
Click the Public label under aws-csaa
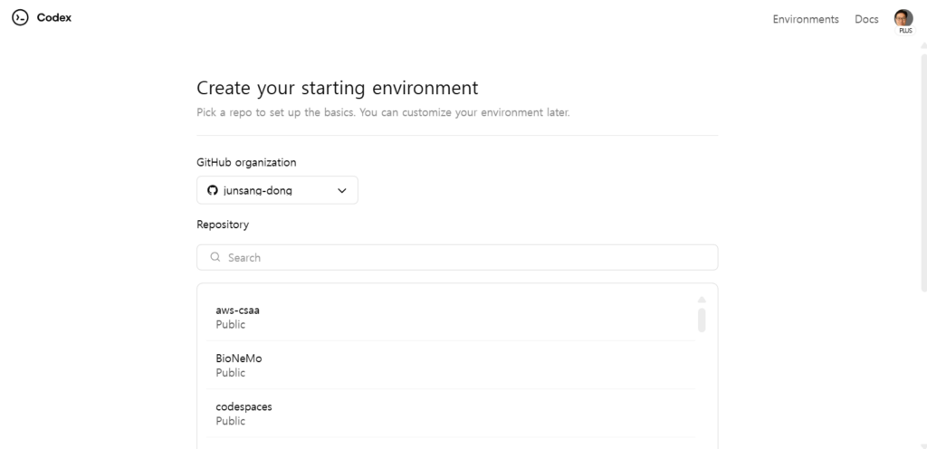[231, 324]
